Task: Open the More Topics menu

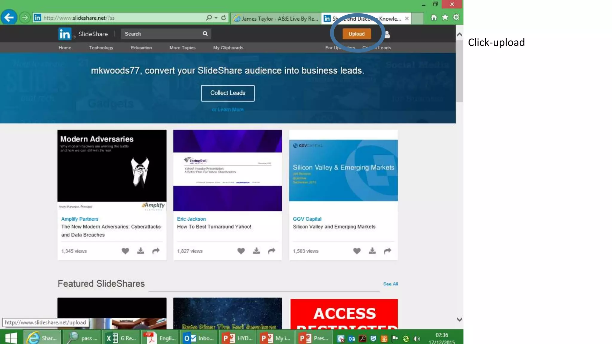Action: click(x=182, y=48)
